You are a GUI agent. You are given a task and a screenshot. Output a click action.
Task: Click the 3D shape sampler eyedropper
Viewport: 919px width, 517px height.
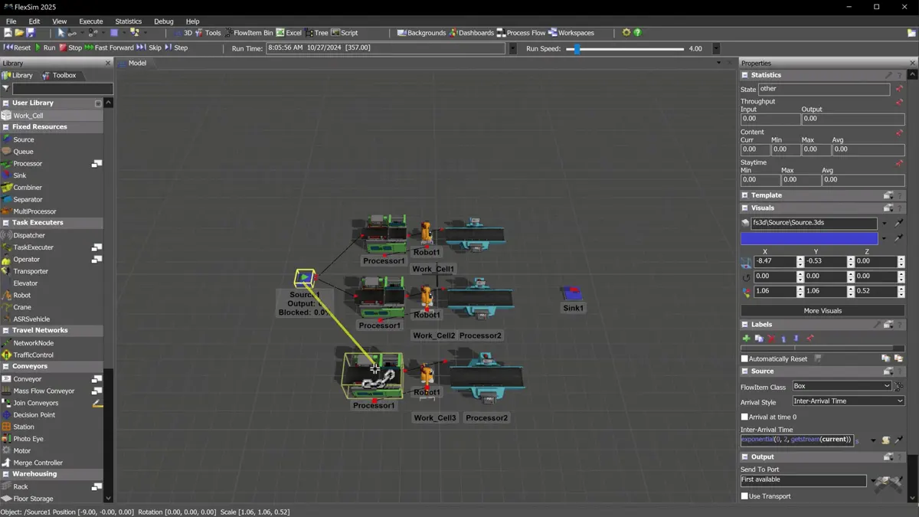tap(898, 223)
